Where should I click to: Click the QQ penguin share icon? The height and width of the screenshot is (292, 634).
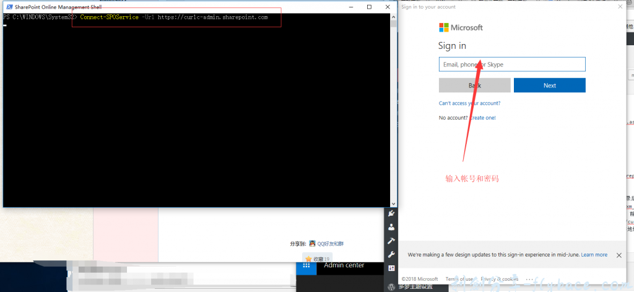coord(313,244)
